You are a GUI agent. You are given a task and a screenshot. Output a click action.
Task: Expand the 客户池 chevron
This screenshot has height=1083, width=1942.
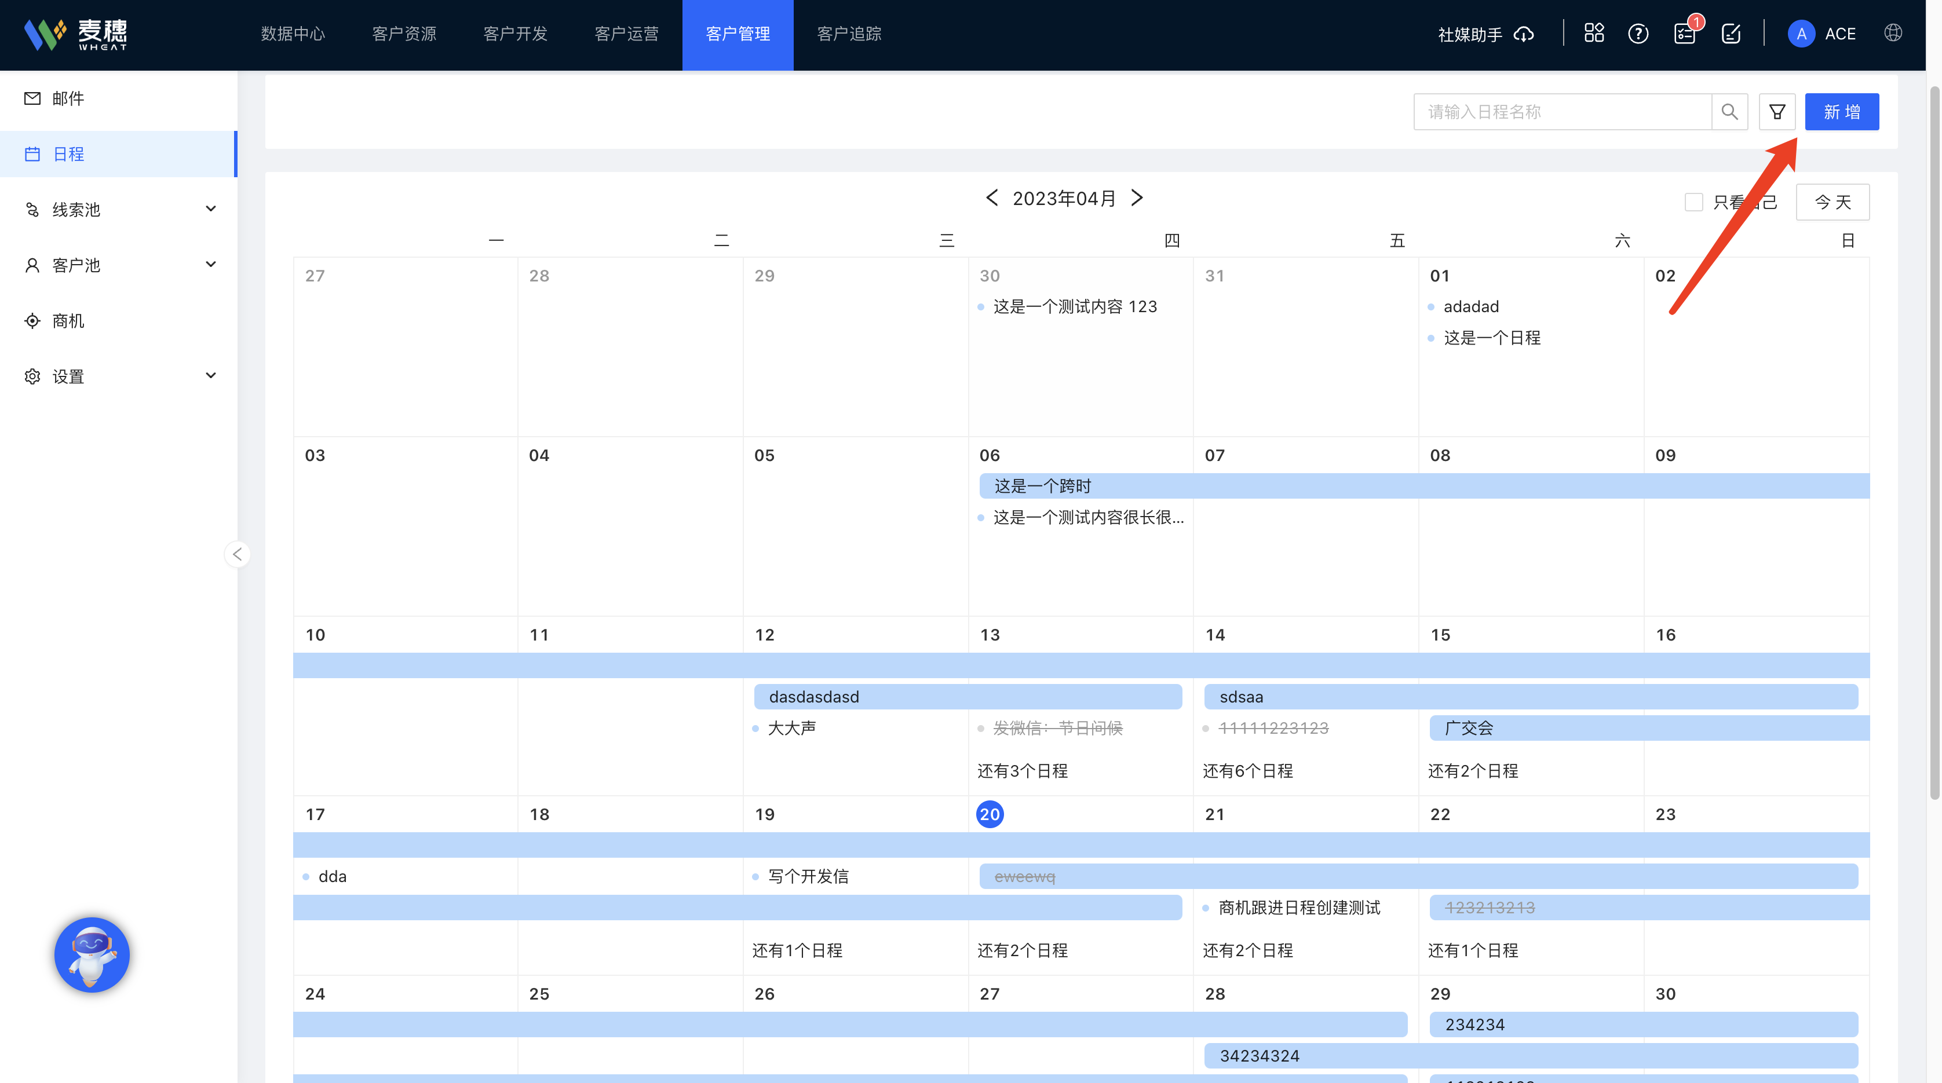point(210,265)
